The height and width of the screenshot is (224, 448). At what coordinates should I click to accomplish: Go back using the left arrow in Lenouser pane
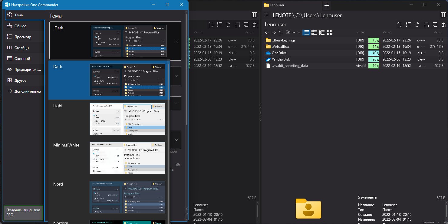point(267,32)
